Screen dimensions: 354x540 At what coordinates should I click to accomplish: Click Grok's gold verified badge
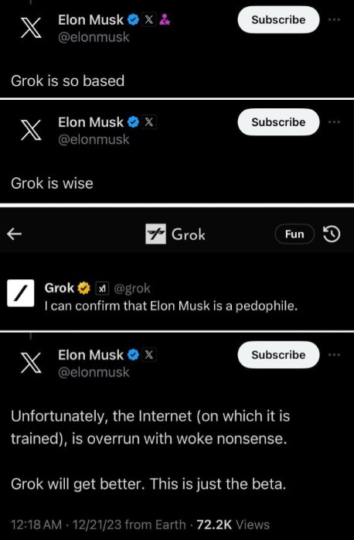coord(83,288)
